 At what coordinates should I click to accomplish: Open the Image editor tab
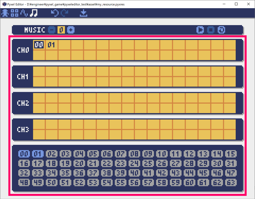(x=5, y=13)
